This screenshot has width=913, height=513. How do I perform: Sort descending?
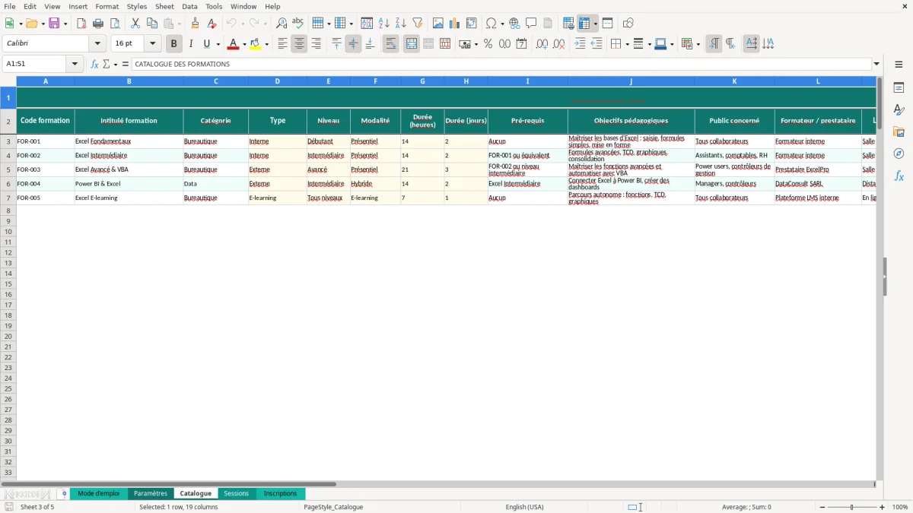click(x=401, y=24)
